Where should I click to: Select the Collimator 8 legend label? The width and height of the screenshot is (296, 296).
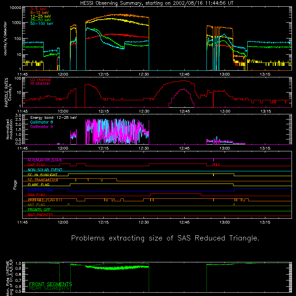[x=41, y=122]
